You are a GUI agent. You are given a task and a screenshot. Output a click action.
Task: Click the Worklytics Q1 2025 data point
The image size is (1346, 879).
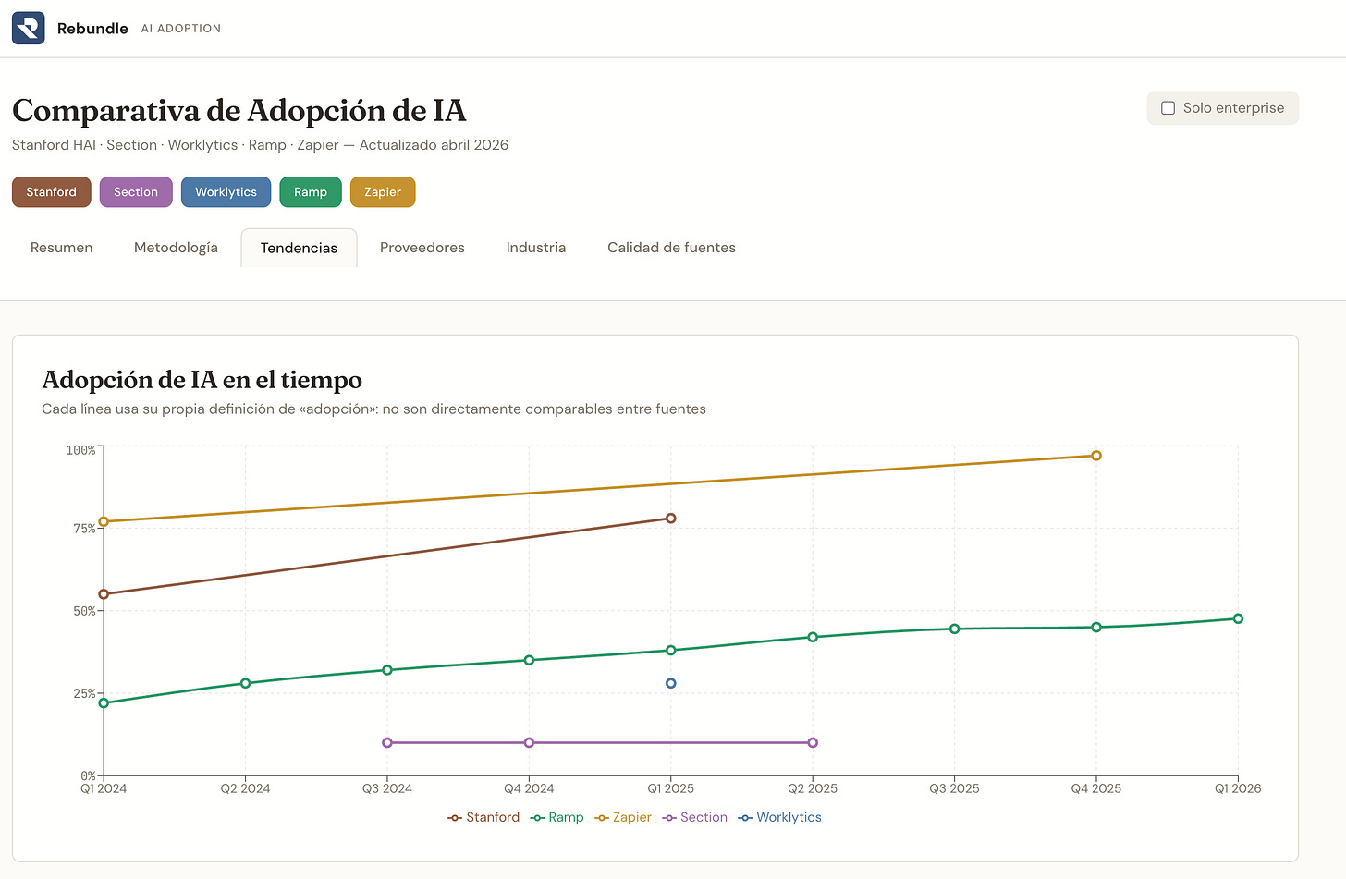671,684
